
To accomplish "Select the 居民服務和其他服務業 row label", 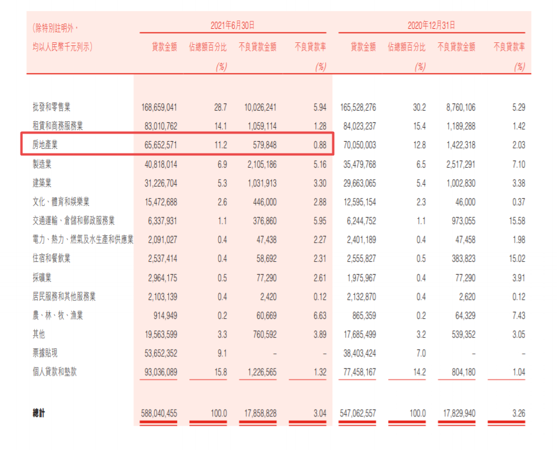I will tap(64, 296).
